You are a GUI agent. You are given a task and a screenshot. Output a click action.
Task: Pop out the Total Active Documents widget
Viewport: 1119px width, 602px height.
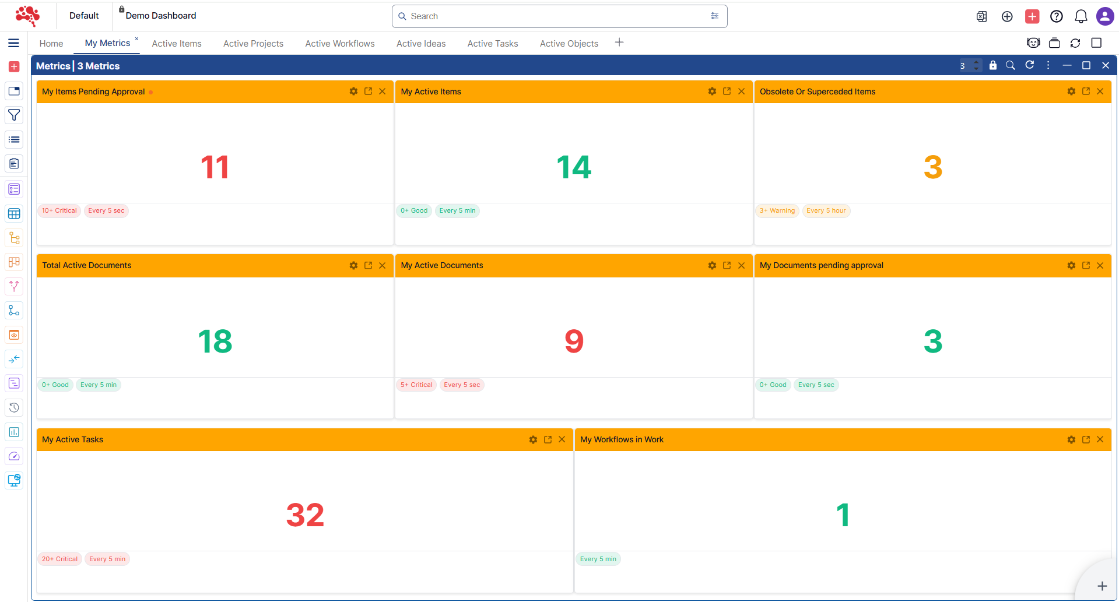368,266
